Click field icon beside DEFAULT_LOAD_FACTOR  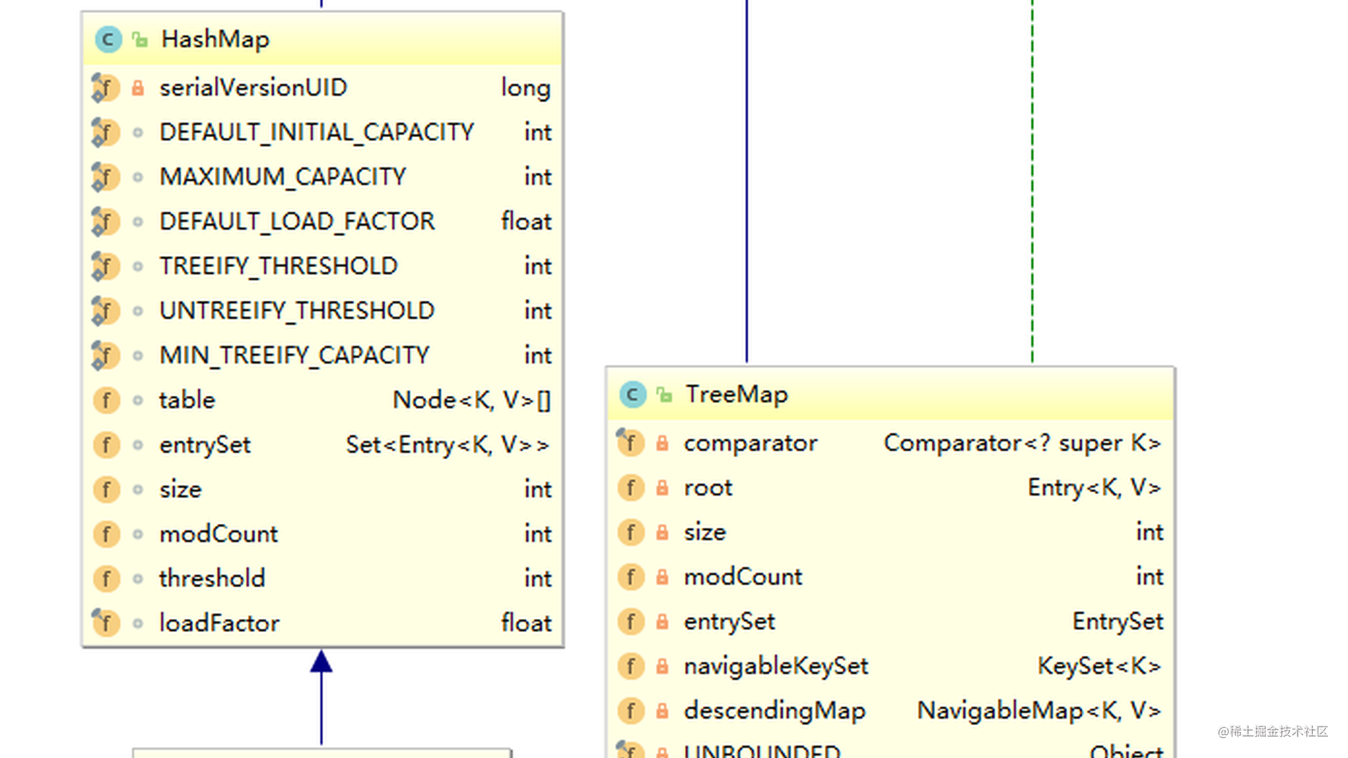[x=105, y=222]
